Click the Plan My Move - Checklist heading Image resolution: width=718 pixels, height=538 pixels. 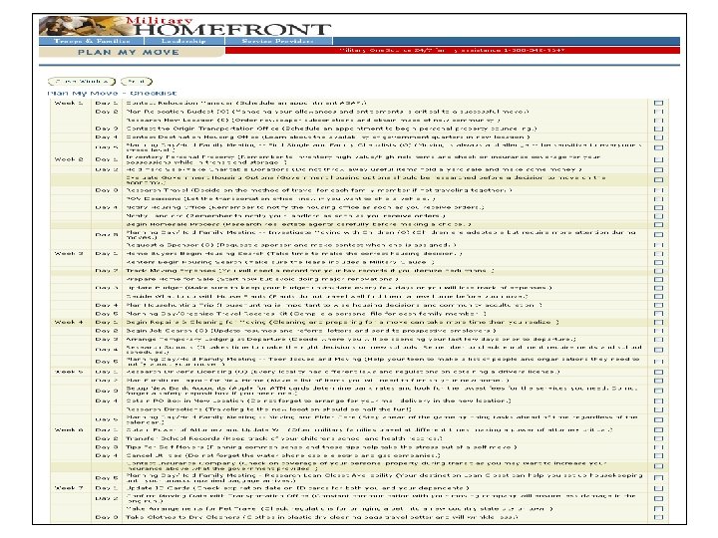point(112,94)
